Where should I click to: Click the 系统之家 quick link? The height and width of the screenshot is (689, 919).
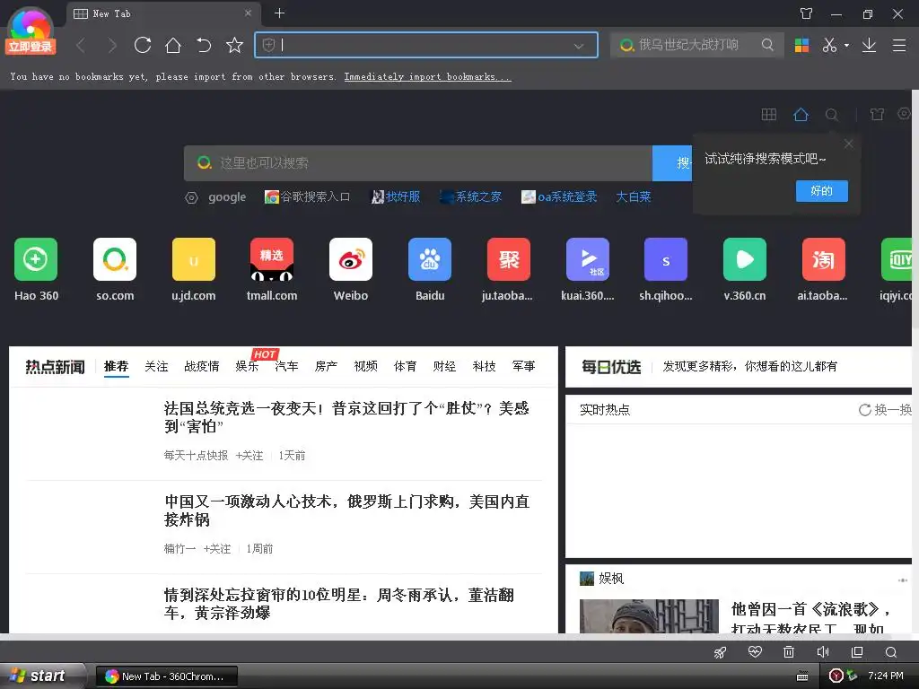pyautogui.click(x=471, y=196)
